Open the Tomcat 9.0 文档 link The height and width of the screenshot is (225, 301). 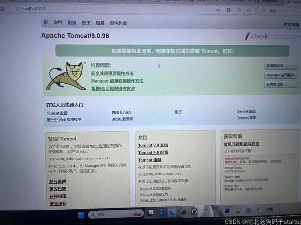(x=153, y=145)
